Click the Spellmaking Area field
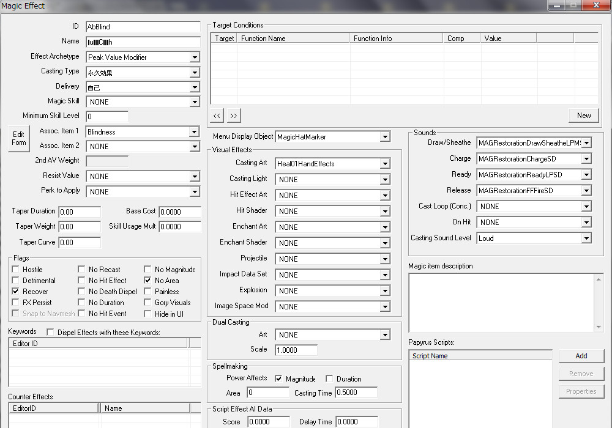Screen dimensions: 612x428 coord(268,393)
